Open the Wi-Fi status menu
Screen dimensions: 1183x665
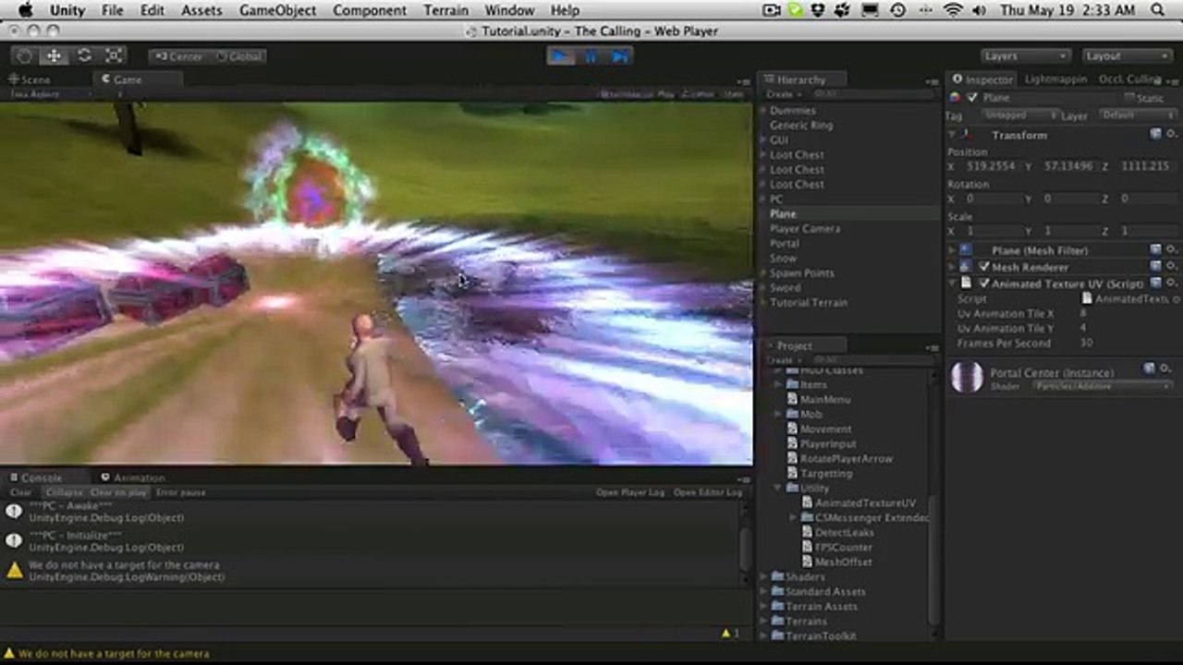pyautogui.click(x=953, y=10)
